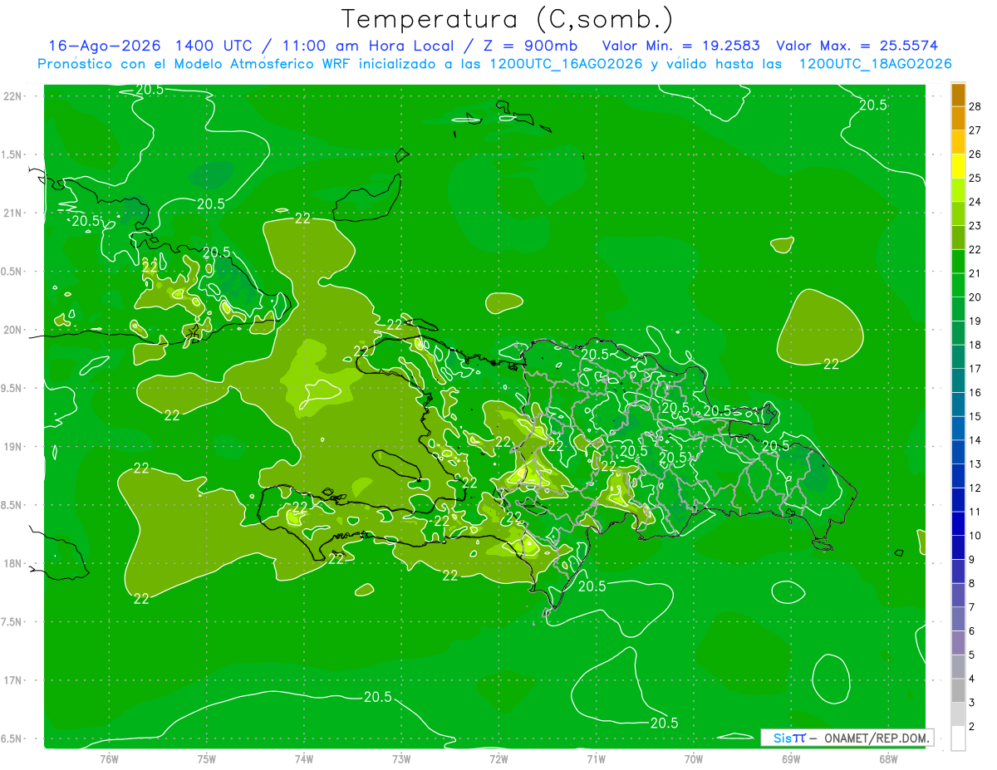Screen dimensions: 997x770
Task: Click the dark blue swatch above legend value 10
Action: [x=958, y=523]
